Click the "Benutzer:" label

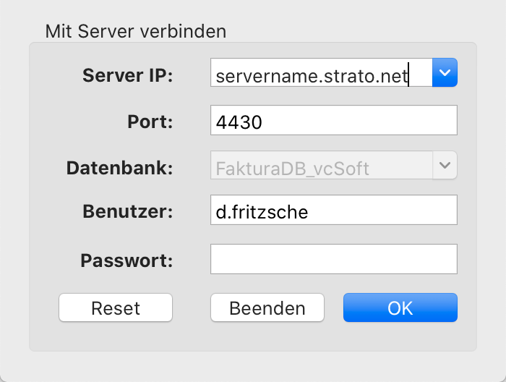point(128,211)
